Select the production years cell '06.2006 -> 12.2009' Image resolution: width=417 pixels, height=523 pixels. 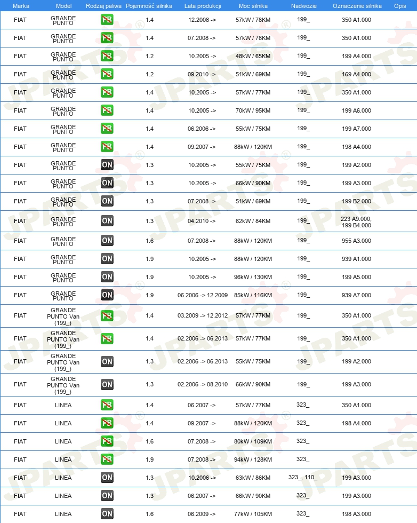click(202, 295)
